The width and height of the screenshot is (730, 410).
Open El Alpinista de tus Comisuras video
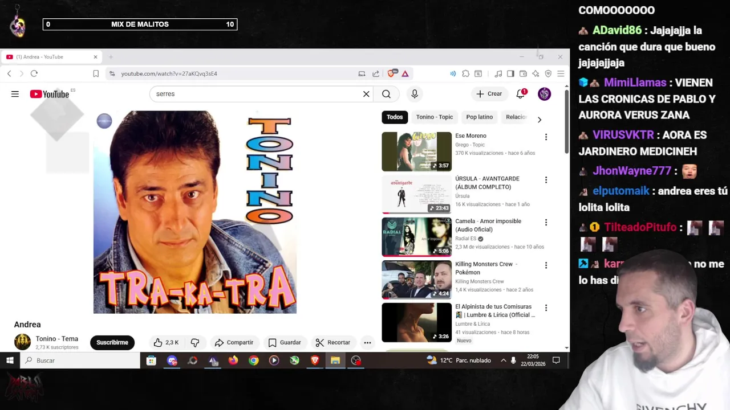pos(416,322)
